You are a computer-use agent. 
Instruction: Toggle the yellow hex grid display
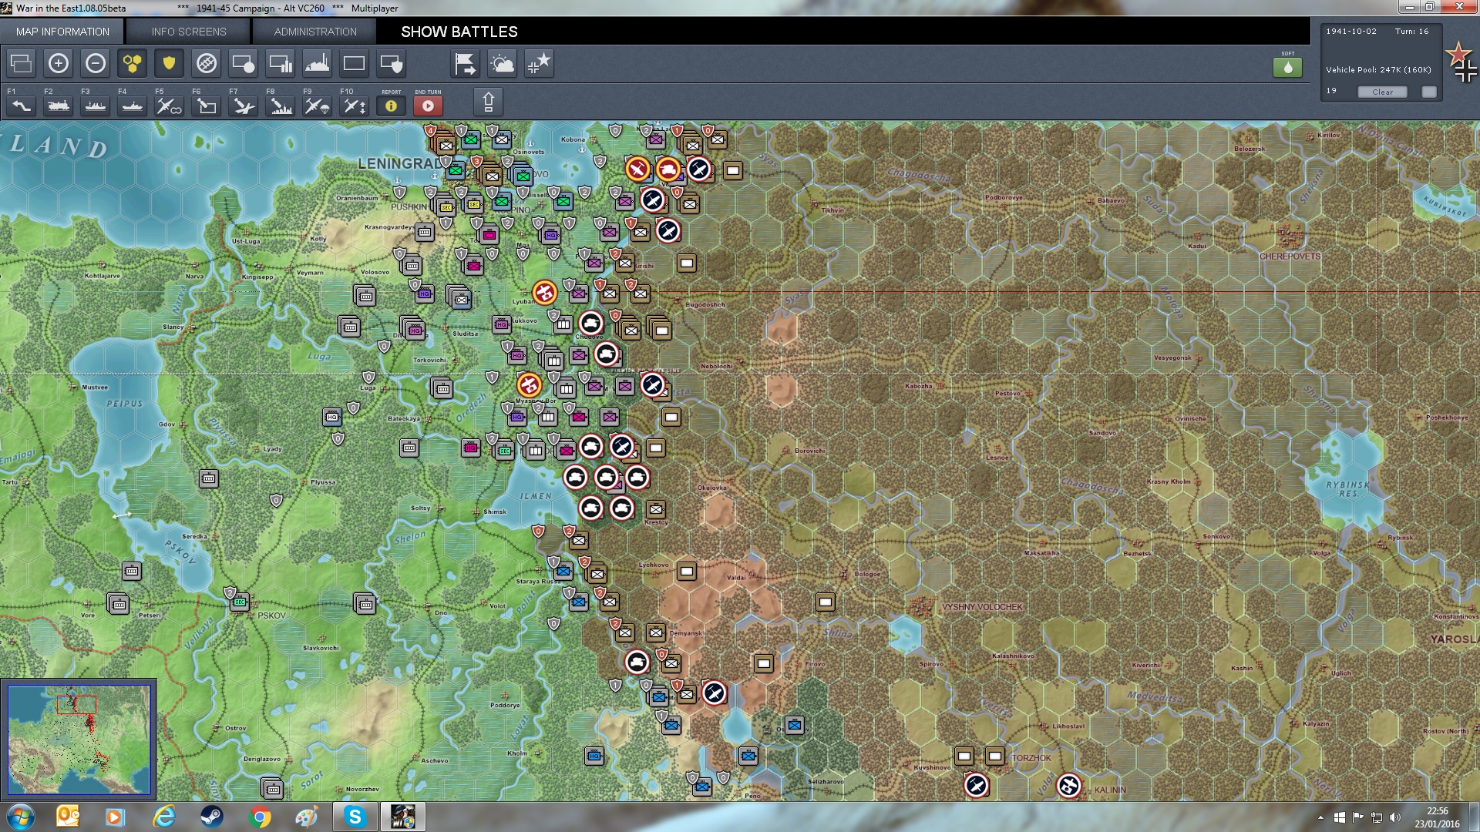133,63
